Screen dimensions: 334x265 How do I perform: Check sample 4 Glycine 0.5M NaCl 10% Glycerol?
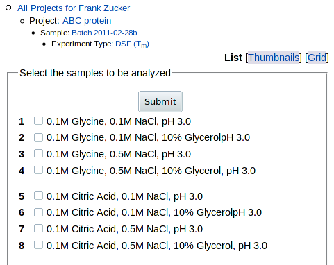pos(38,170)
